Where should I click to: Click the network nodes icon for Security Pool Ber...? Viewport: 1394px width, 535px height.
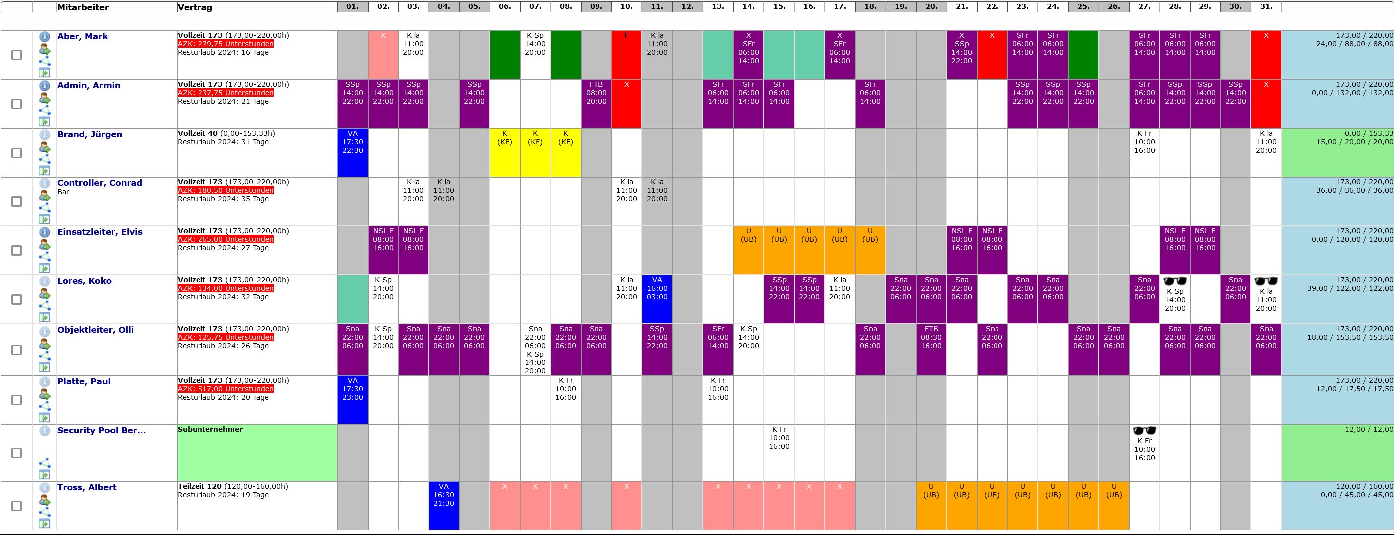click(45, 463)
